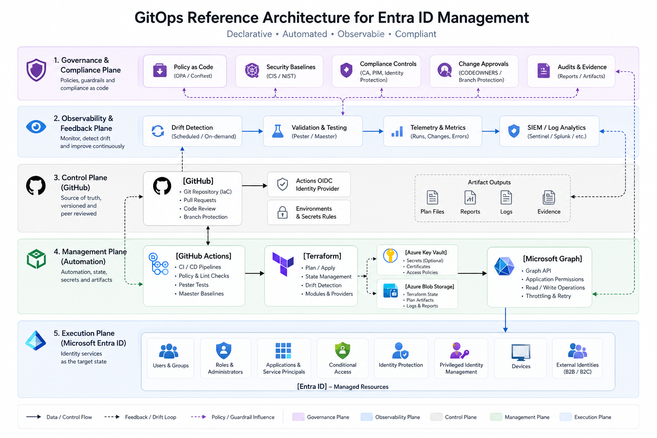Screen dimensions: 657x438
Task: Click the 'State Management' bullet text
Action: point(328,277)
